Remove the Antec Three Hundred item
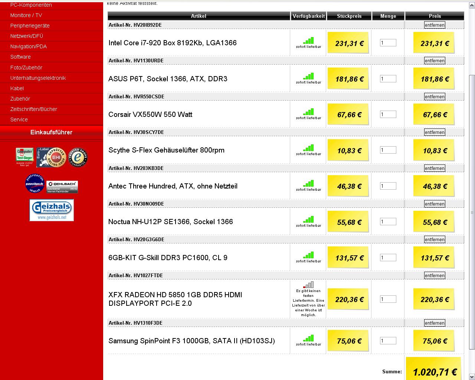 (x=435, y=168)
